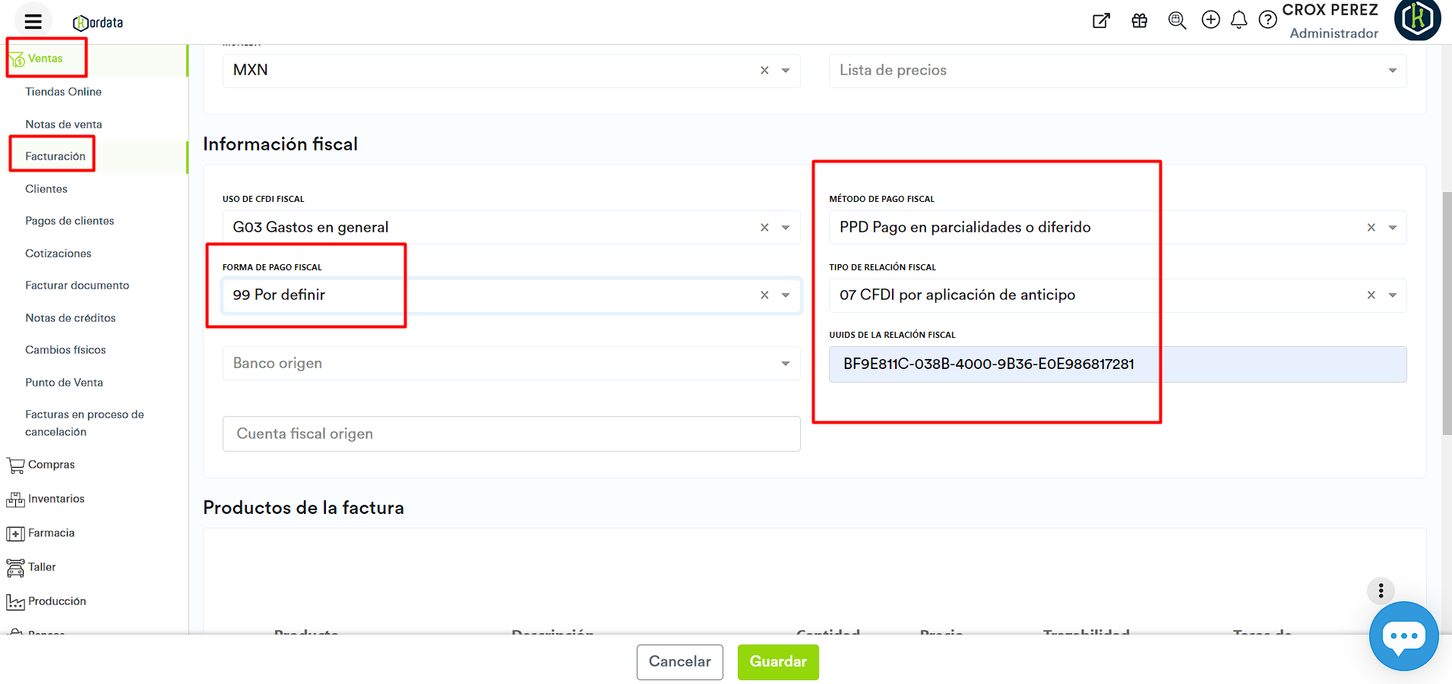Open the help question mark icon
1452x684 pixels.
point(1267,20)
